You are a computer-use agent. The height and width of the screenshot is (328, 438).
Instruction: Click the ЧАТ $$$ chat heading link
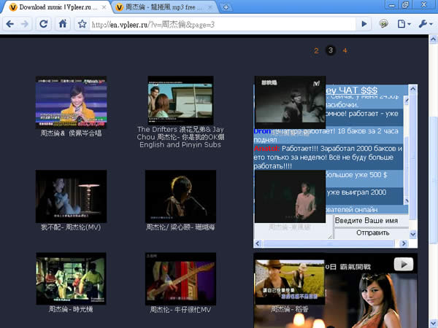pos(352,90)
